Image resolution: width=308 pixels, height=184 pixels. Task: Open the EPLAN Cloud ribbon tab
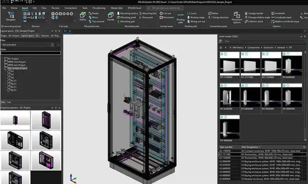134,8
